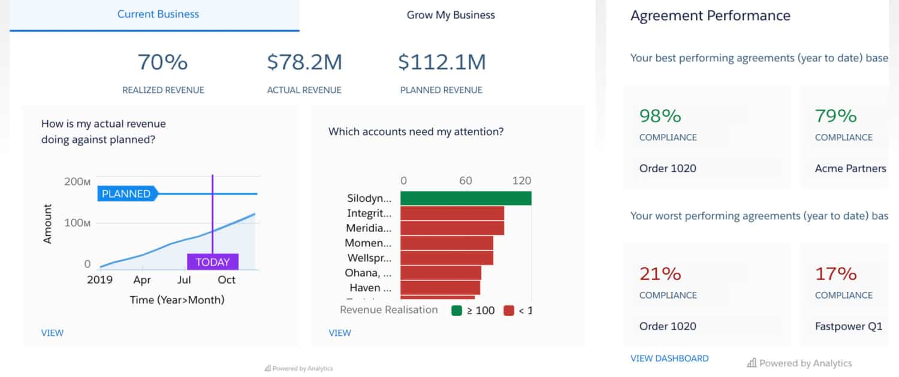Select the purple TODAY marker

click(213, 262)
